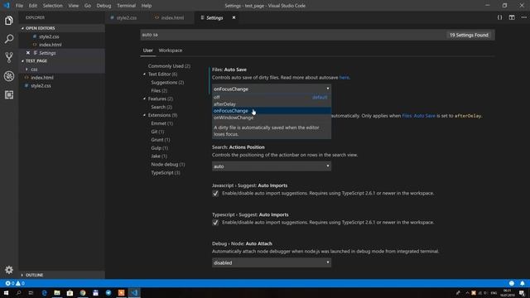Collapse the Files Auto Save dropdown
The height and width of the screenshot is (298, 530).
(x=272, y=89)
